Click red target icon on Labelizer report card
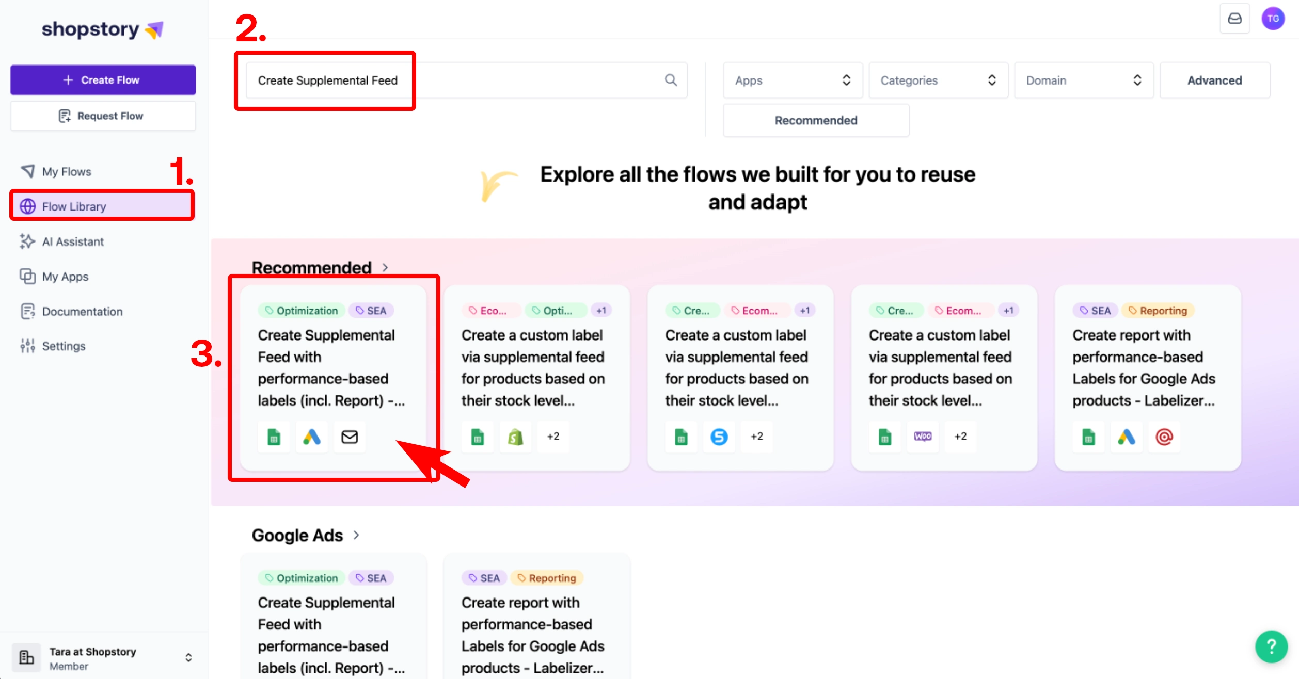Viewport: 1299px width, 679px height. pos(1164,437)
